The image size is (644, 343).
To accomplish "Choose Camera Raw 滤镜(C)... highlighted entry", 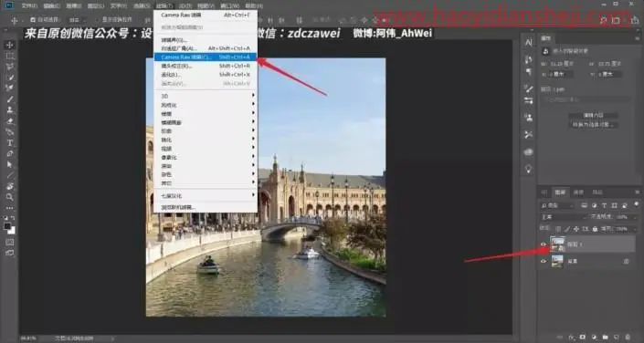I will point(206,57).
